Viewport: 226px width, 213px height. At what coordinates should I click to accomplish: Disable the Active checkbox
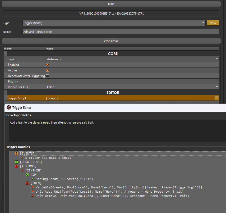(48, 70)
